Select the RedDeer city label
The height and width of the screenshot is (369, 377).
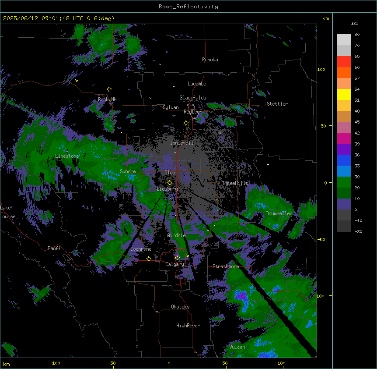(193, 112)
